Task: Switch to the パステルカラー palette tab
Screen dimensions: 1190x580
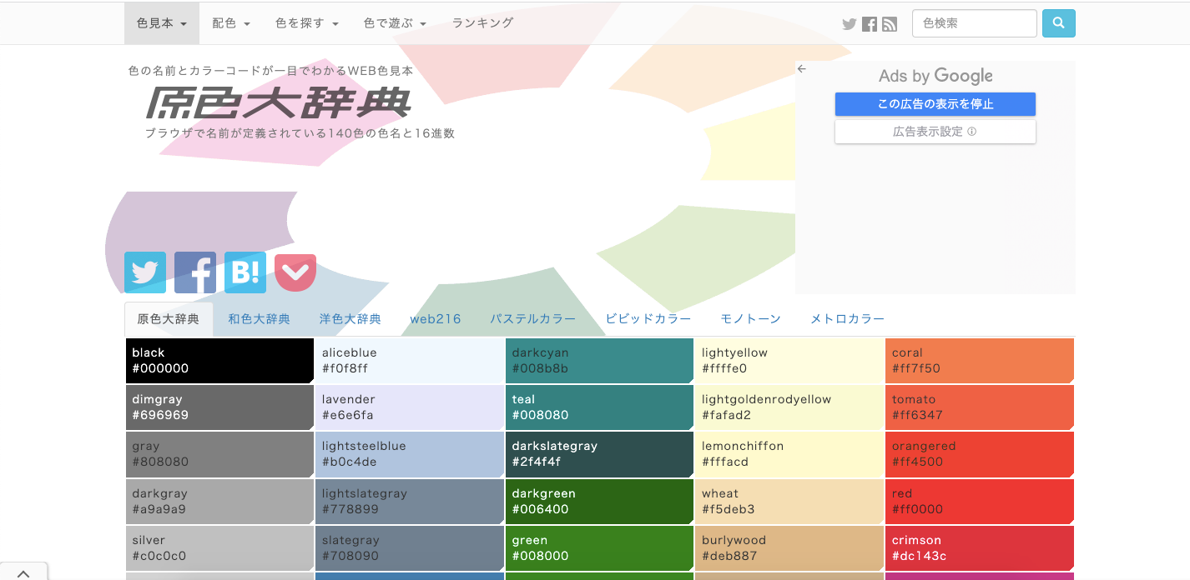Action: tap(531, 318)
